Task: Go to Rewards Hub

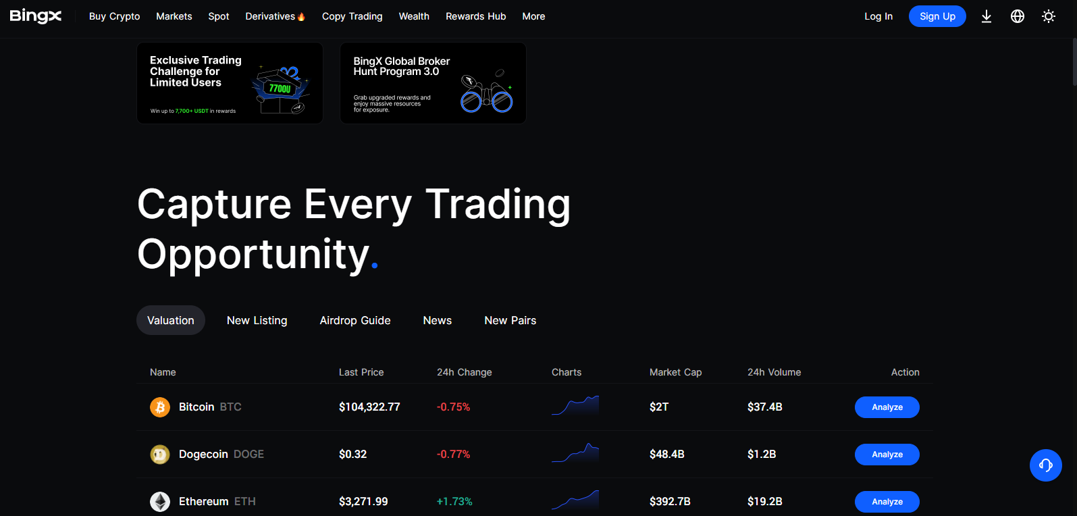Action: click(476, 16)
